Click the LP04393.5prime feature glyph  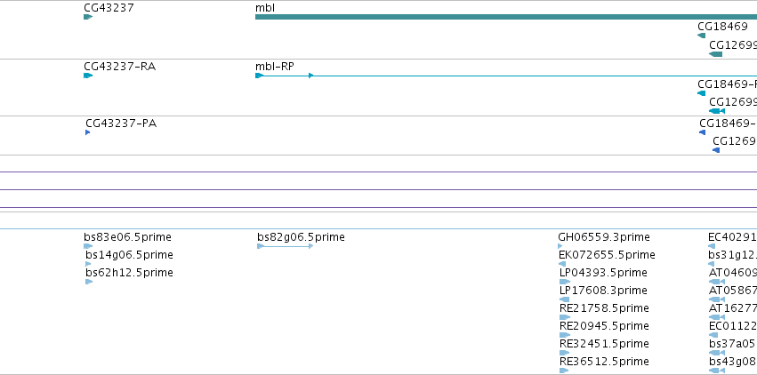click(565, 282)
